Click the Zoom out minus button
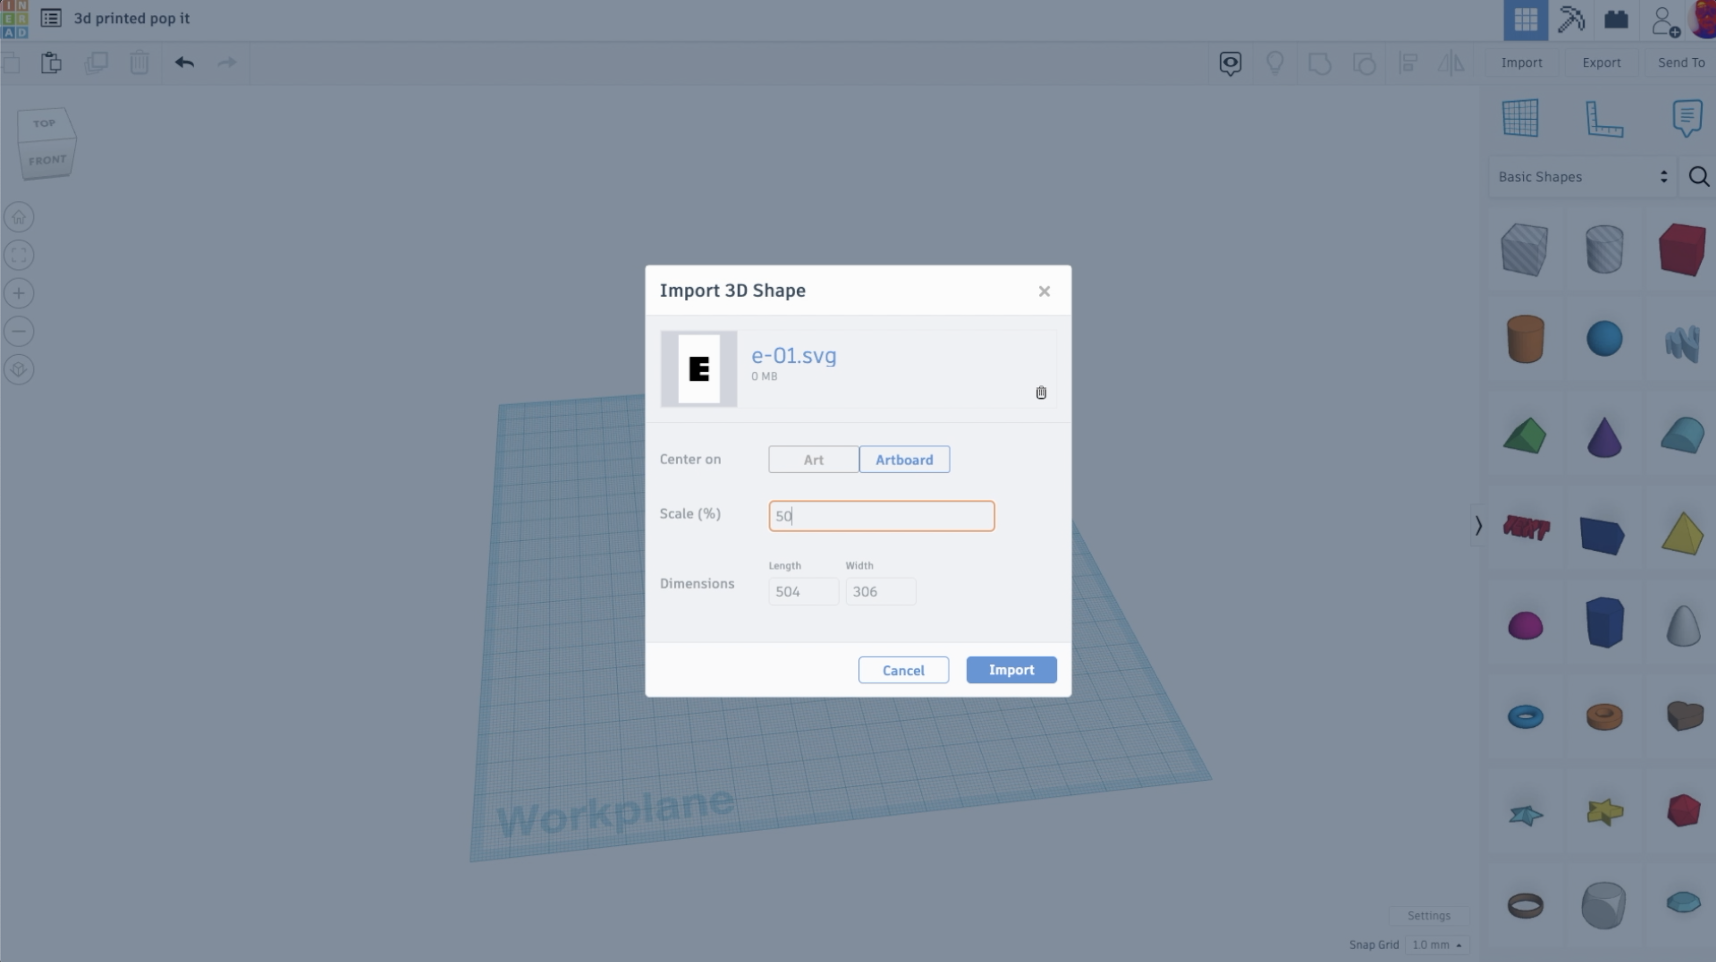The image size is (1716, 962). [x=18, y=331]
